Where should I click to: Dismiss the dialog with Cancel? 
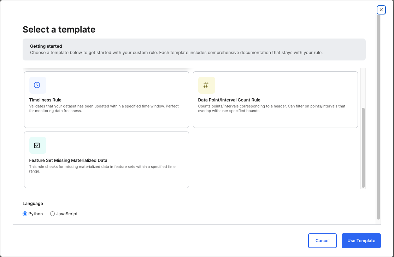coord(322,240)
